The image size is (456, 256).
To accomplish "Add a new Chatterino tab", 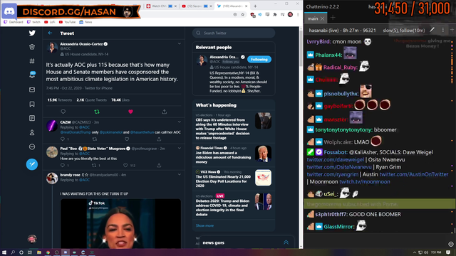I will (333, 18).
